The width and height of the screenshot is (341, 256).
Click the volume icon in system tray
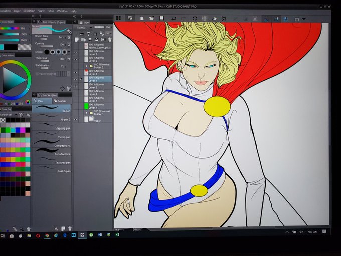[x=301, y=232]
